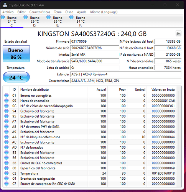This screenshot has height=192, width=186.
Task: Click status orb of attribute A7 row
Action: click(x=7, y=121)
